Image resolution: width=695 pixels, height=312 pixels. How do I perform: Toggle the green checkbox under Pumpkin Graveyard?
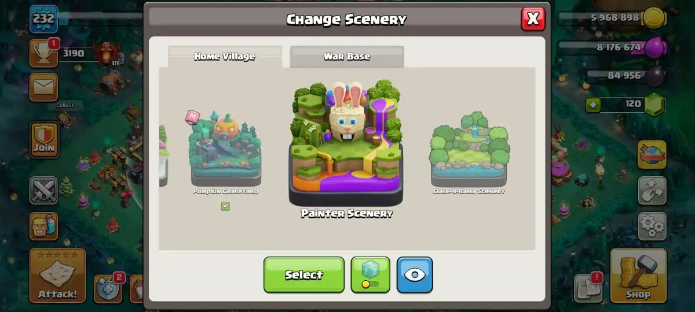(x=225, y=206)
